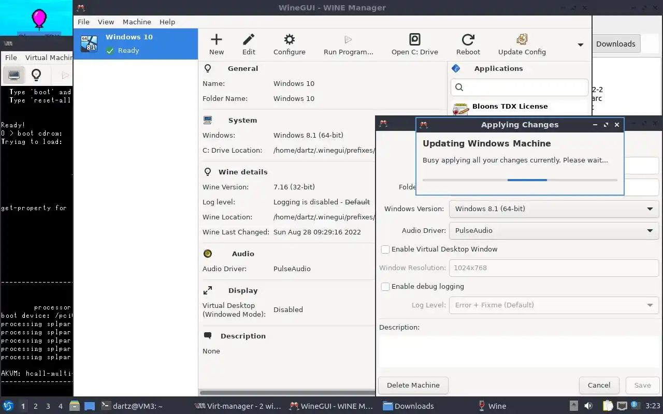Open the Machine menu in WineGUI

tap(137, 22)
